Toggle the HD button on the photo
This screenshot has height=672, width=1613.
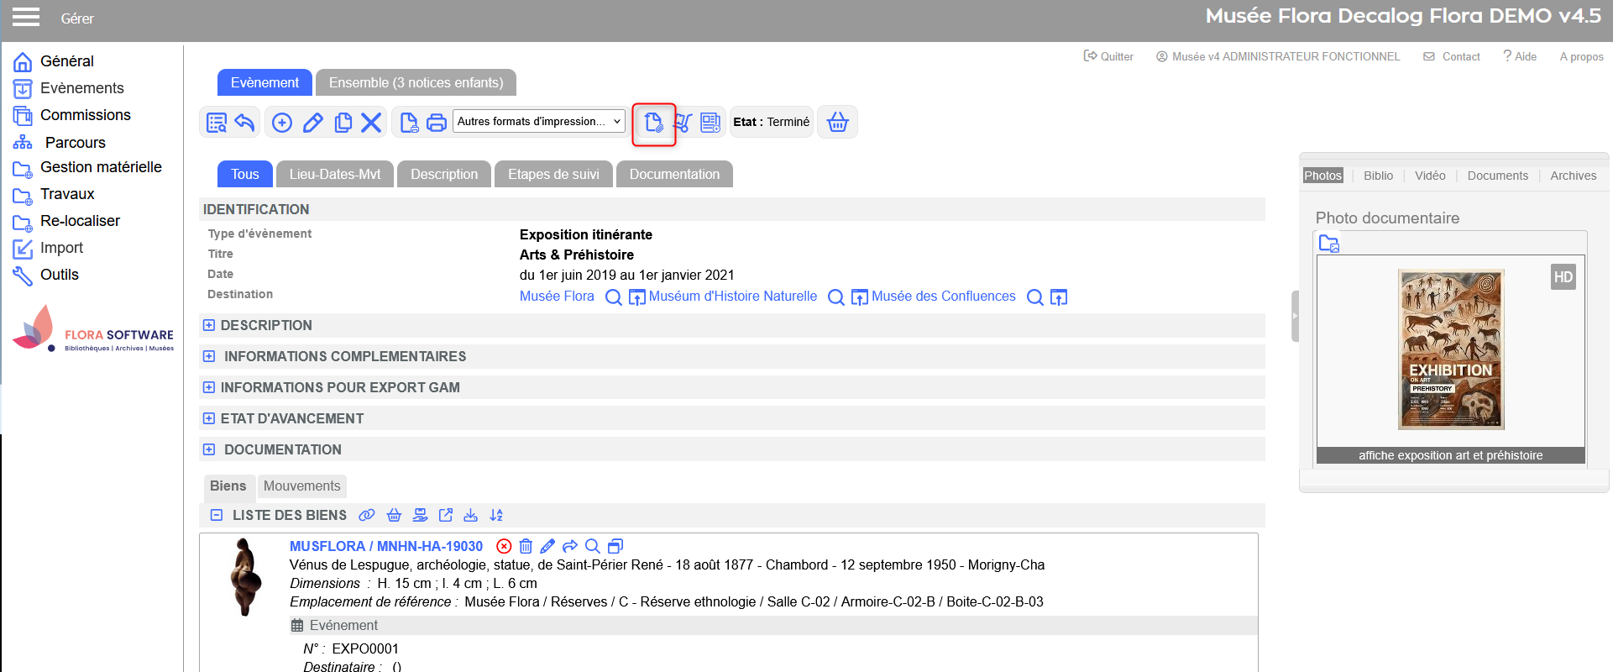[1563, 277]
